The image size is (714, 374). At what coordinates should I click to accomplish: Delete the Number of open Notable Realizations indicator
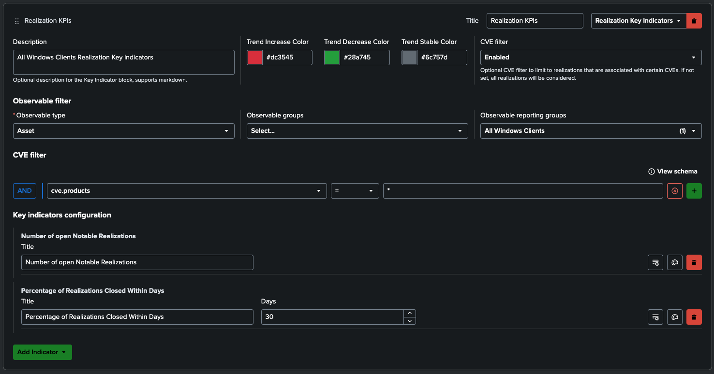point(694,262)
